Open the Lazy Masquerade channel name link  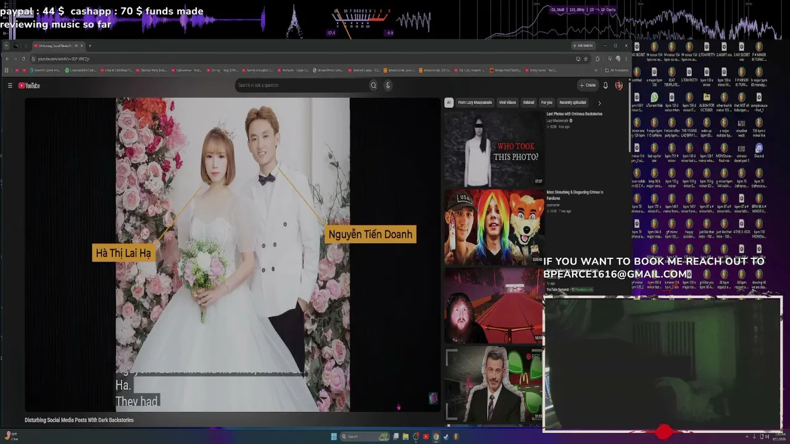(558, 120)
